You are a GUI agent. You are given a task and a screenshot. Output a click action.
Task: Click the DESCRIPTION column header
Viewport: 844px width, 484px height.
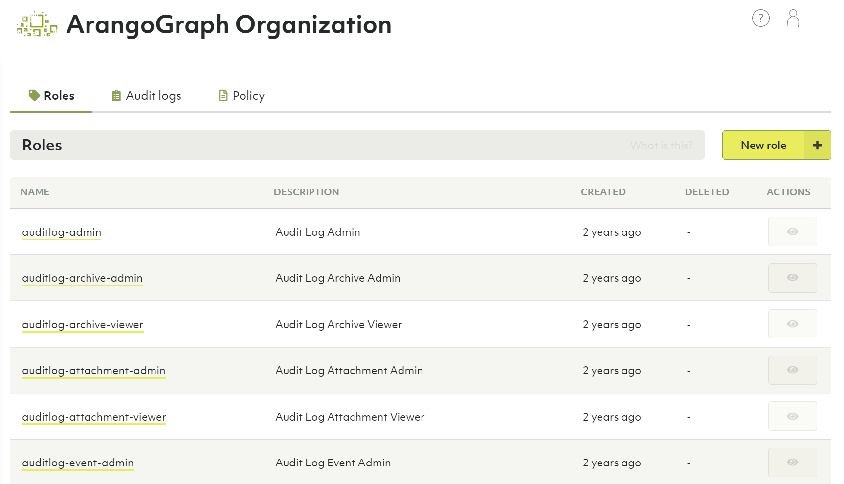point(306,192)
